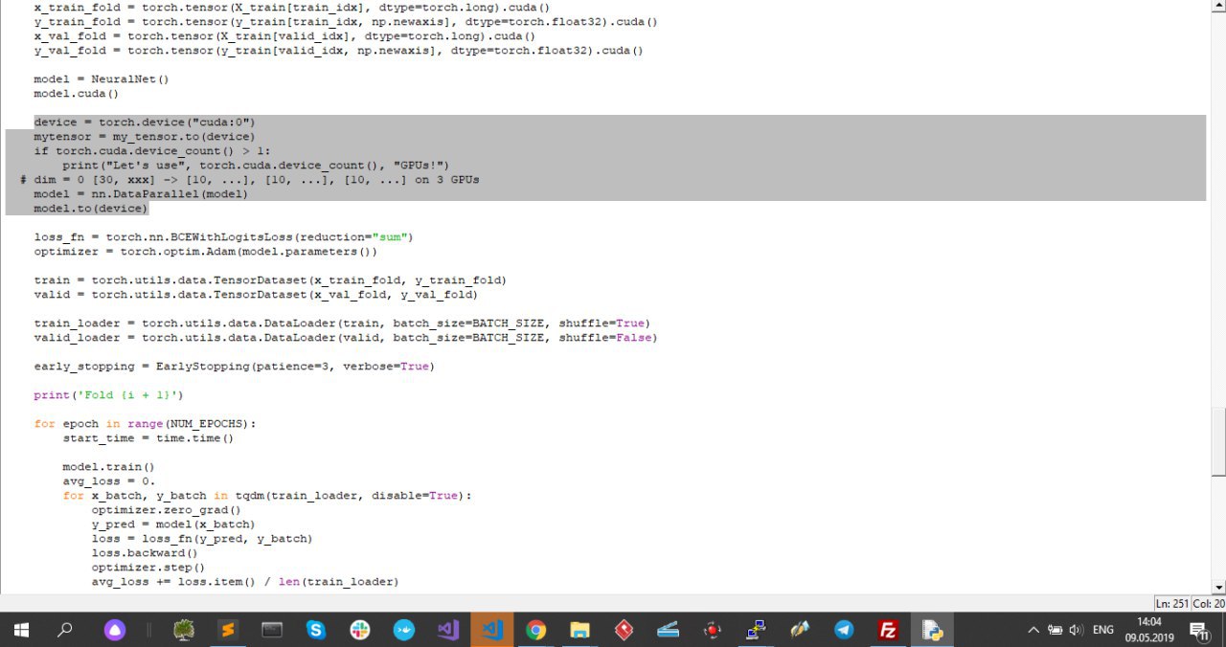Click the 'avg_loss = 0.' line
Image resolution: width=1226 pixels, height=647 pixels.
[x=109, y=481]
